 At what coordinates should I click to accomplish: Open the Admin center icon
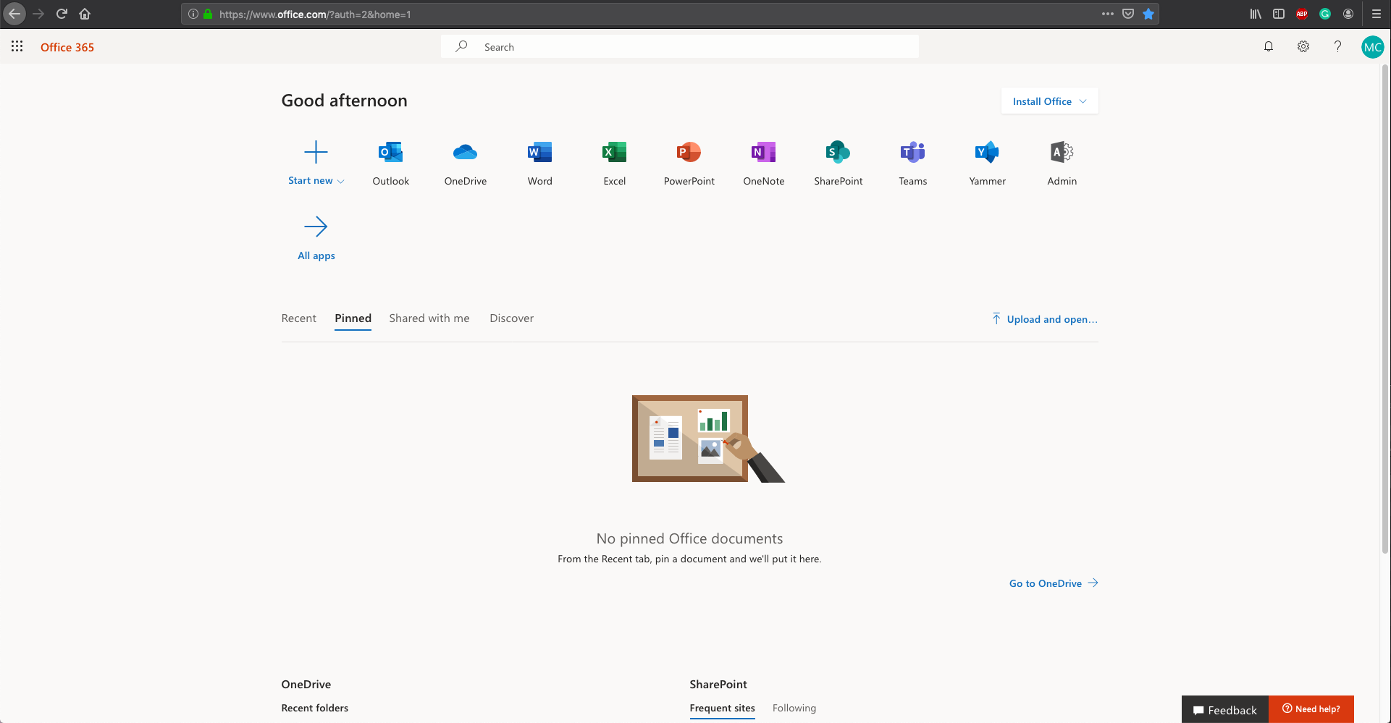coord(1062,152)
